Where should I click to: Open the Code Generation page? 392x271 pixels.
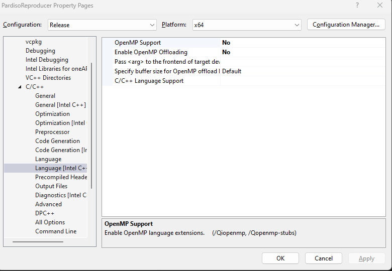(57, 141)
